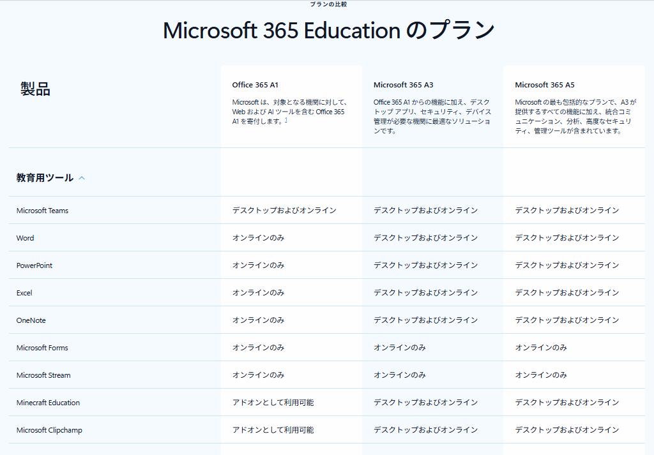The height and width of the screenshot is (455, 654).
Task: Click the A1 オンラインのみ cell for Microsoft Stream
Action: [258, 375]
